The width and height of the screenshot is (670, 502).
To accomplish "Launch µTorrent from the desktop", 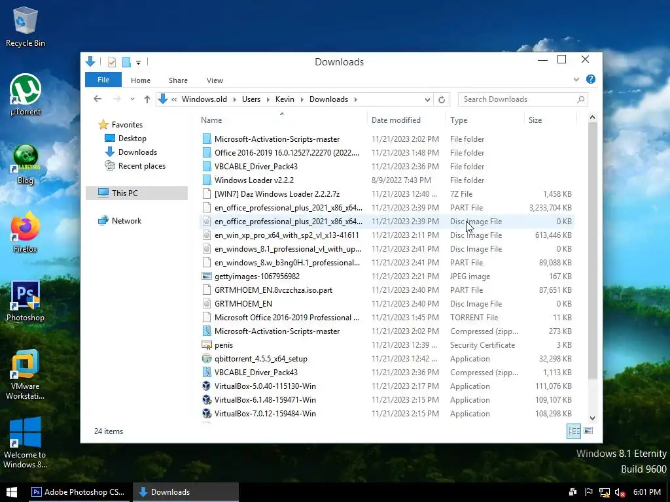I will click(x=26, y=95).
